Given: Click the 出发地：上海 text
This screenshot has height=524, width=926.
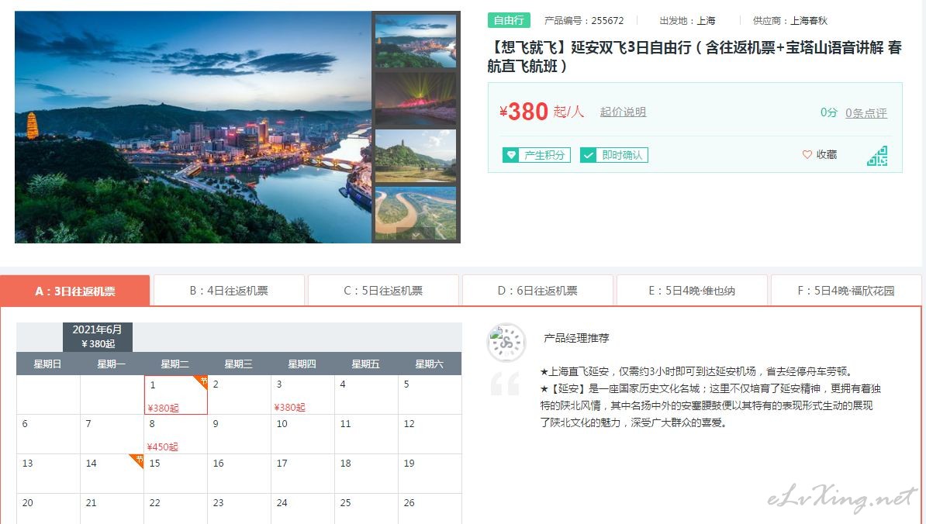Looking at the screenshot, I should (x=687, y=21).
